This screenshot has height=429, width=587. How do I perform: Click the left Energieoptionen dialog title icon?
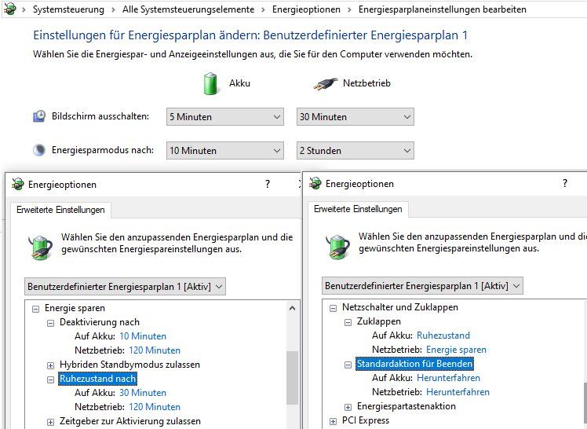[x=17, y=185]
